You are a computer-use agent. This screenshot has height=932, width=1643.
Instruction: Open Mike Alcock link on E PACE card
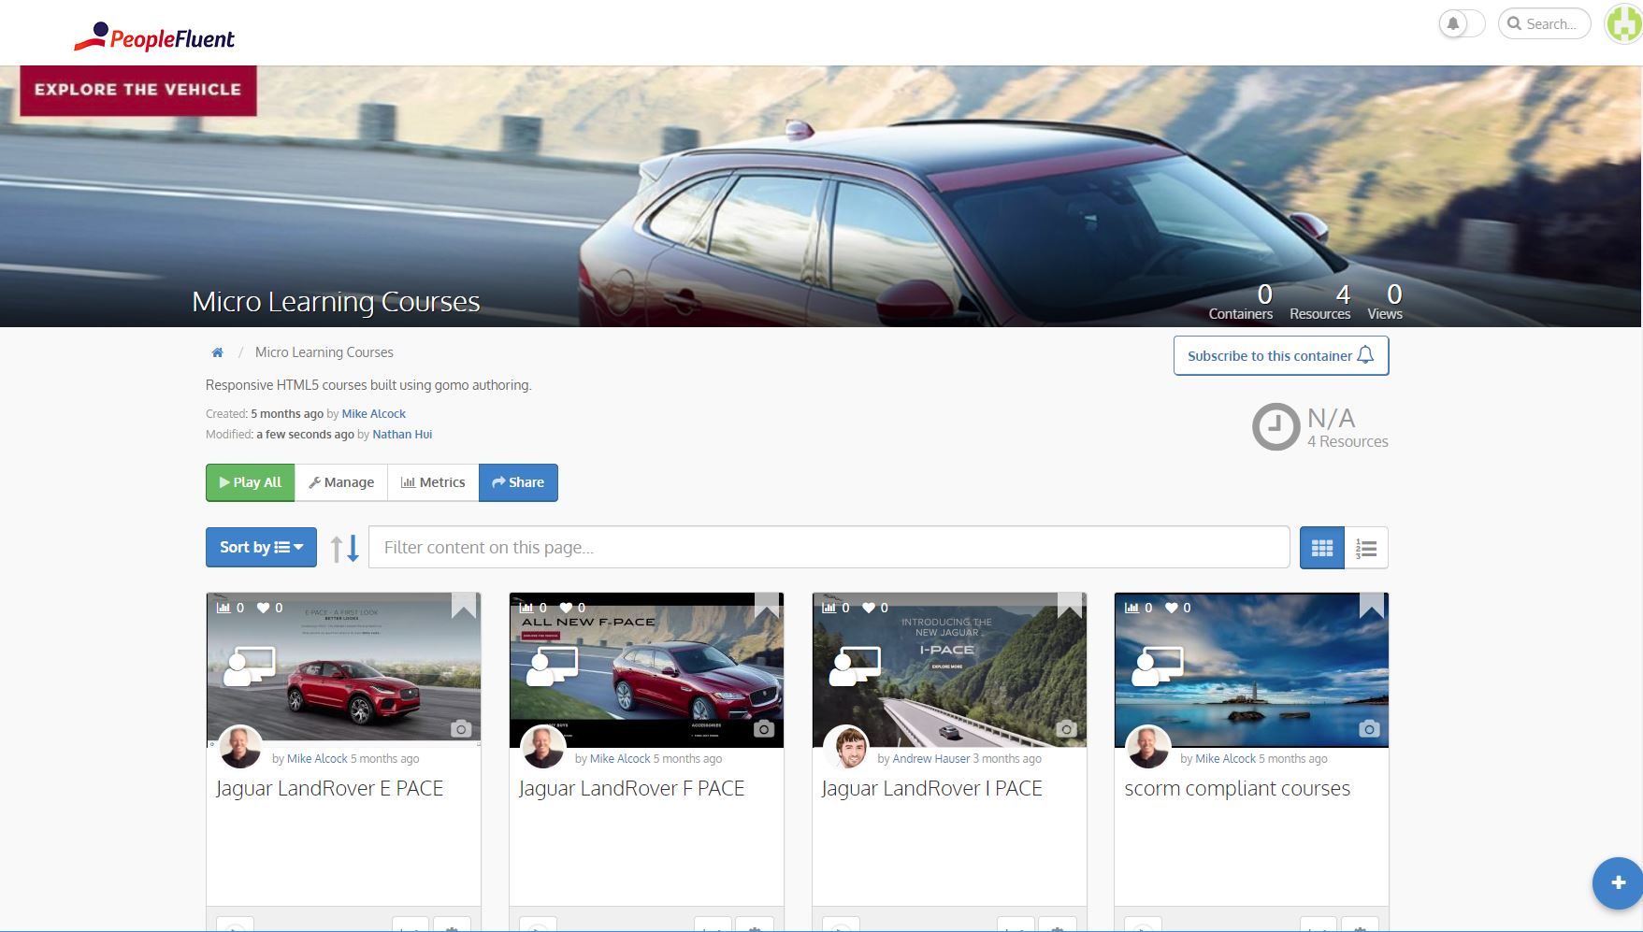[317, 759]
